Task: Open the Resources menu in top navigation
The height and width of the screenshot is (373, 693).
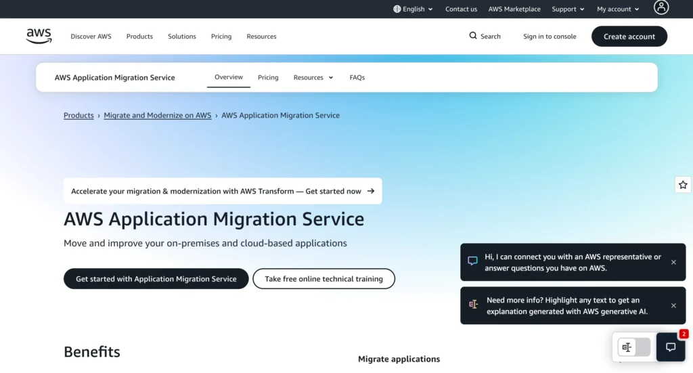Action: [x=261, y=37]
